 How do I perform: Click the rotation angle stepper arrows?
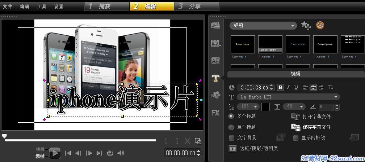pos(337,107)
